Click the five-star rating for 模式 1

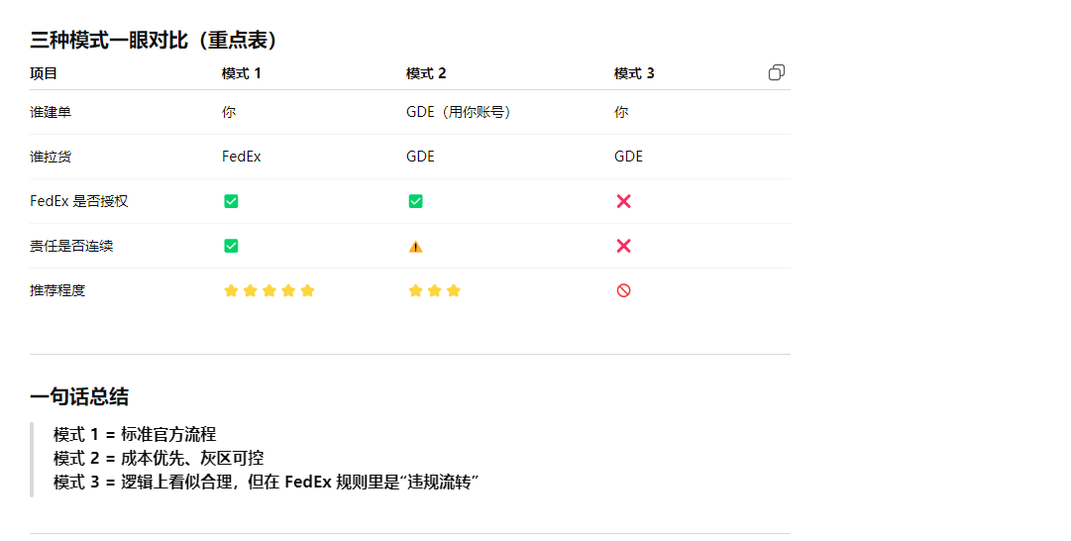[268, 290]
